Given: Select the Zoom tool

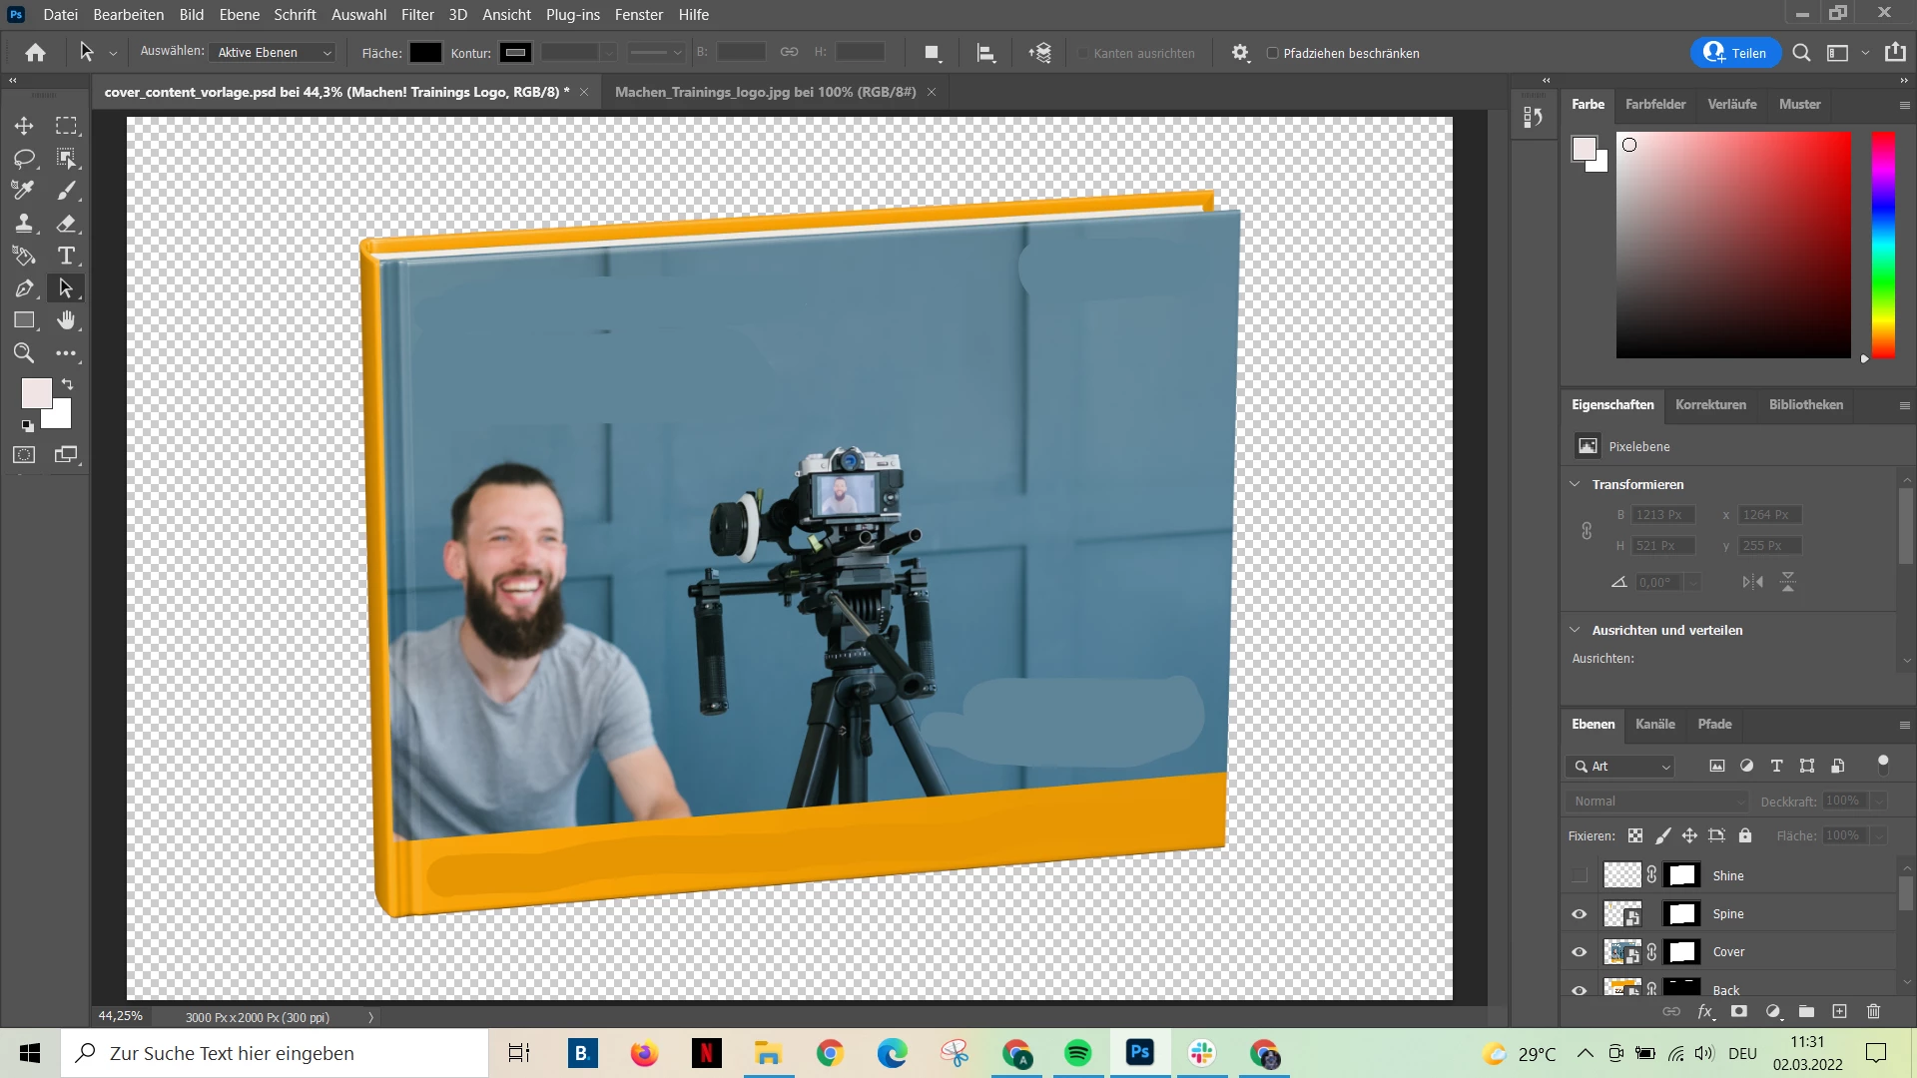Looking at the screenshot, I should coord(24,353).
